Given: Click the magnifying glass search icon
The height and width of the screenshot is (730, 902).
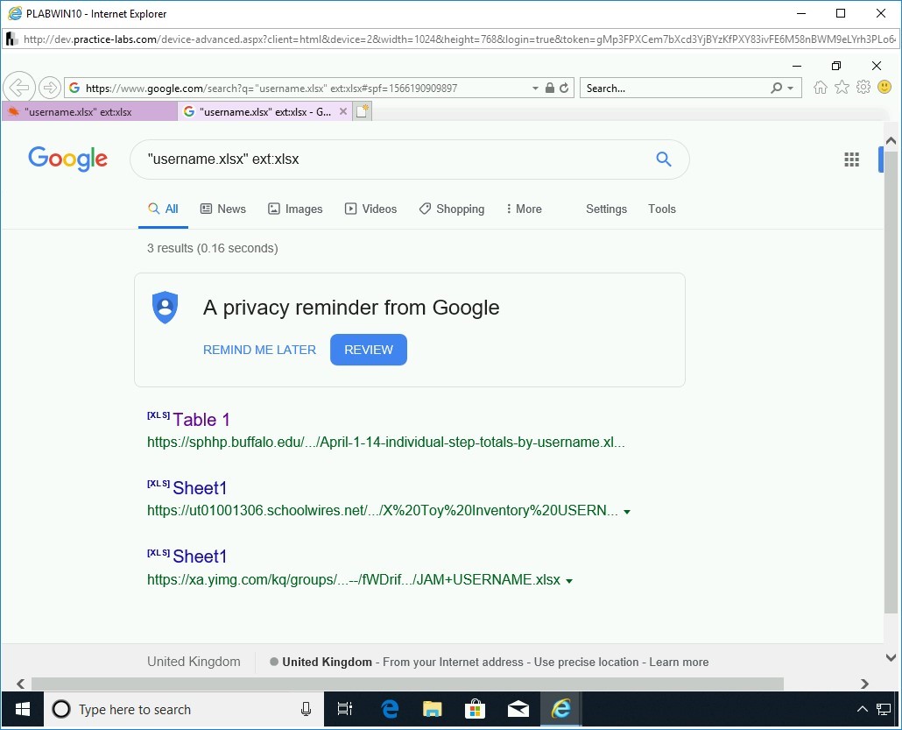Looking at the screenshot, I should [x=663, y=159].
